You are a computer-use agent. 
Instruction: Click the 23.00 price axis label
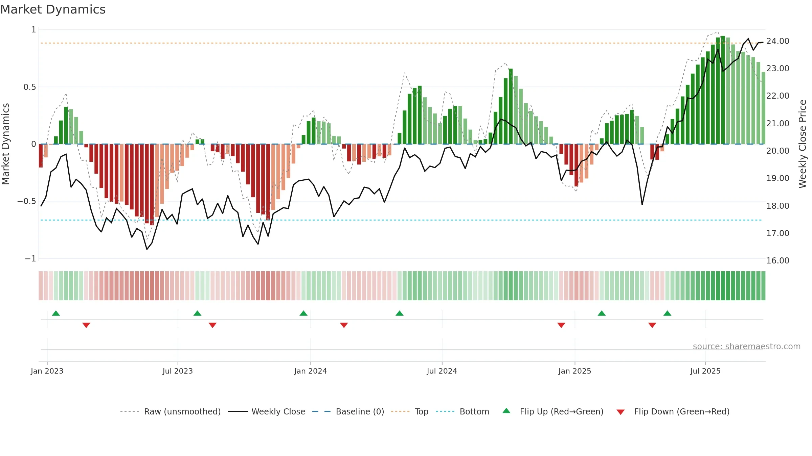coord(778,68)
